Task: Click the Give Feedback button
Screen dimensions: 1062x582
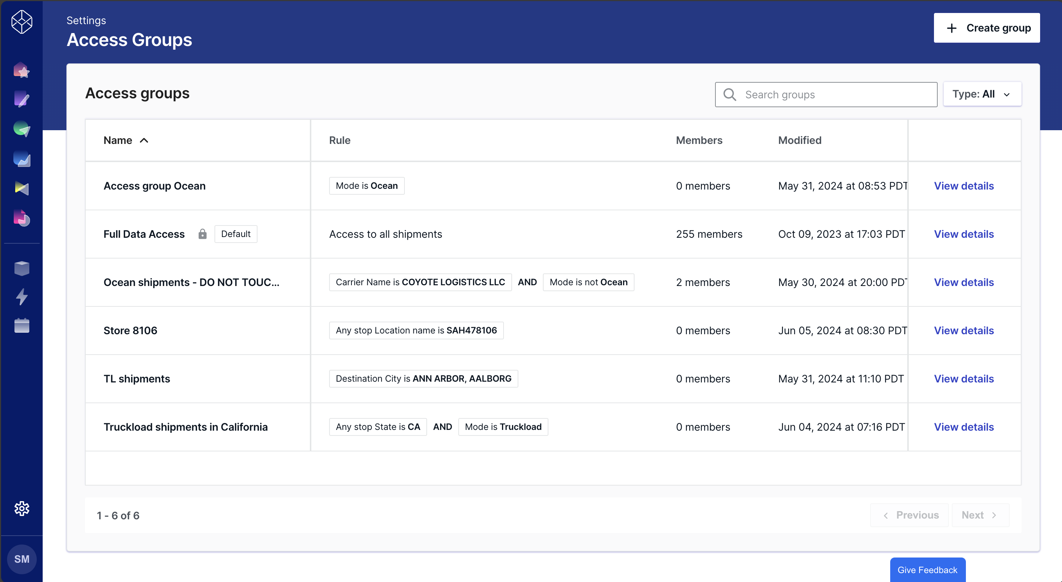Action: [928, 570]
